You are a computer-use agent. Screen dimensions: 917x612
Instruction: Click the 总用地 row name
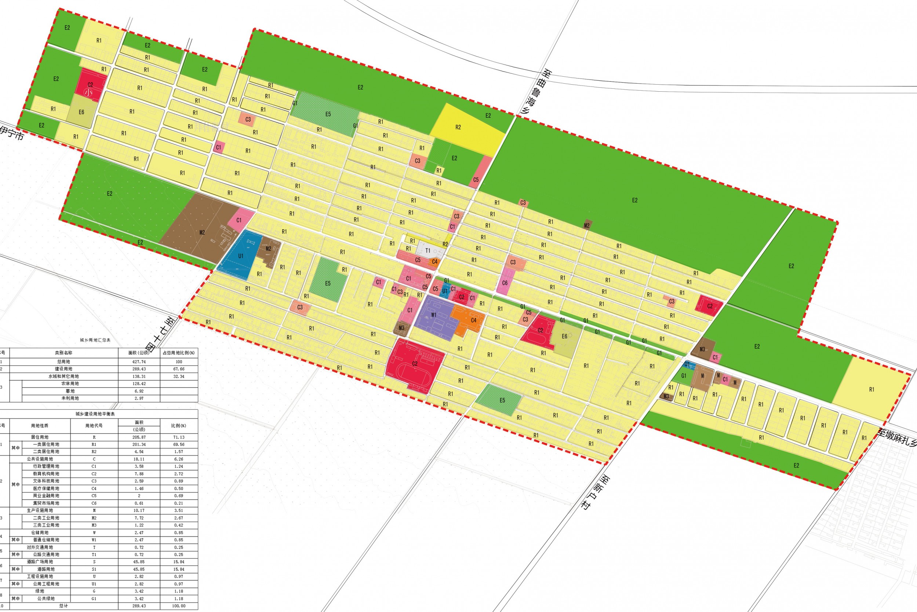coord(63,362)
